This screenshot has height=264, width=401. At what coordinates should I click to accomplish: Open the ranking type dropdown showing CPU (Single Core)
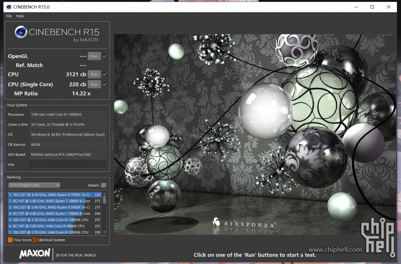click(34, 185)
